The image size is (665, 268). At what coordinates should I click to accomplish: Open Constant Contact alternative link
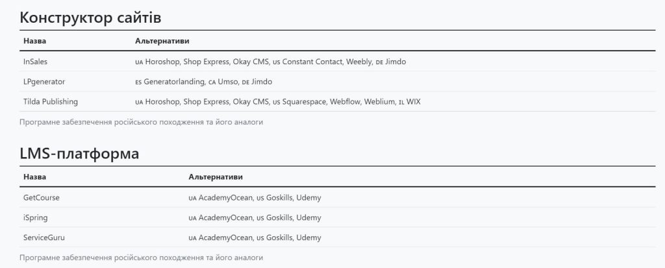click(312, 62)
